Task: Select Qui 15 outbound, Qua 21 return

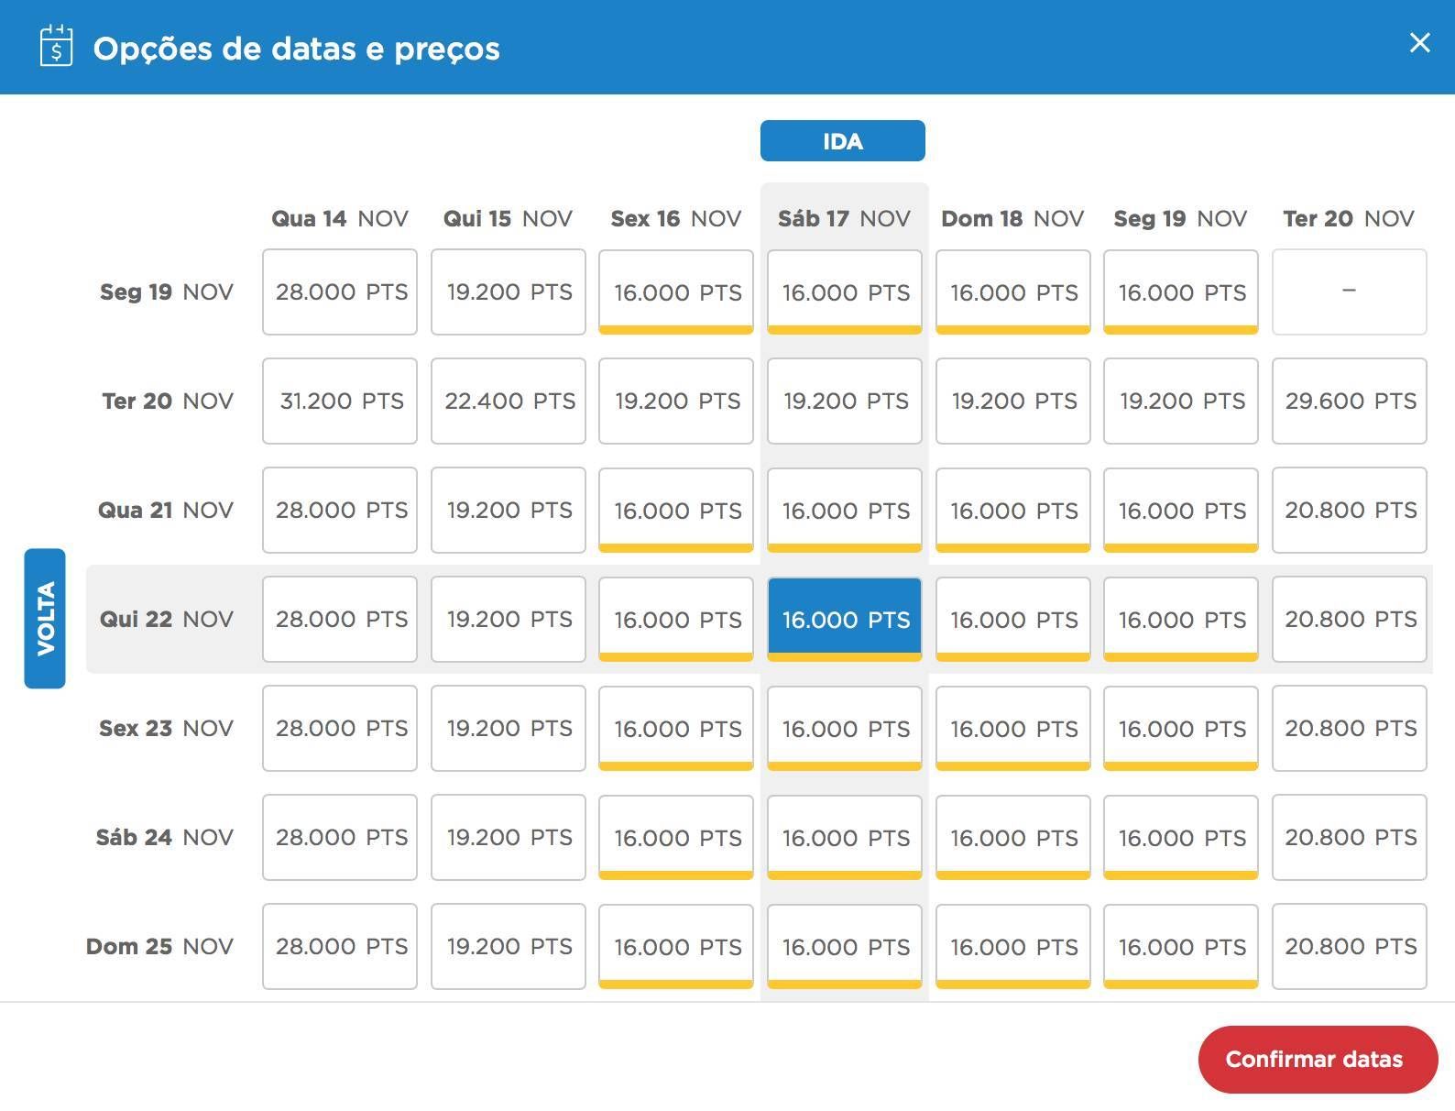Action: 509,510
